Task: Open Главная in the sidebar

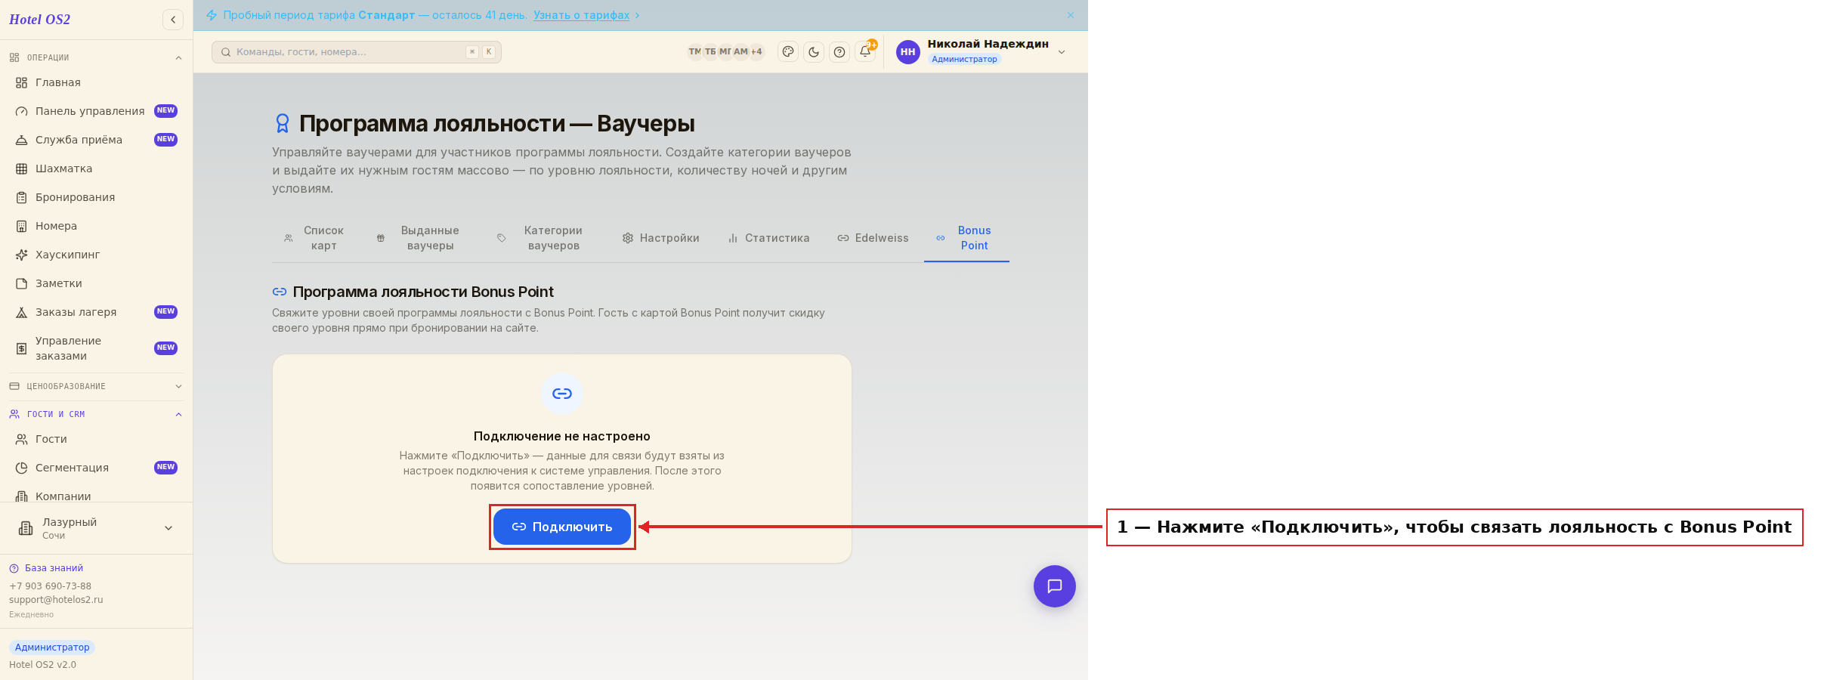Action: pyautogui.click(x=96, y=82)
